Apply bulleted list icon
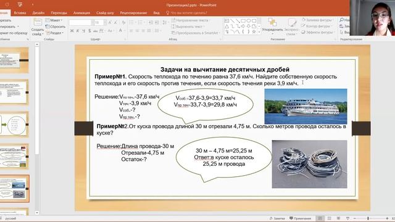The width and height of the screenshot is (395, 222). coord(131,23)
